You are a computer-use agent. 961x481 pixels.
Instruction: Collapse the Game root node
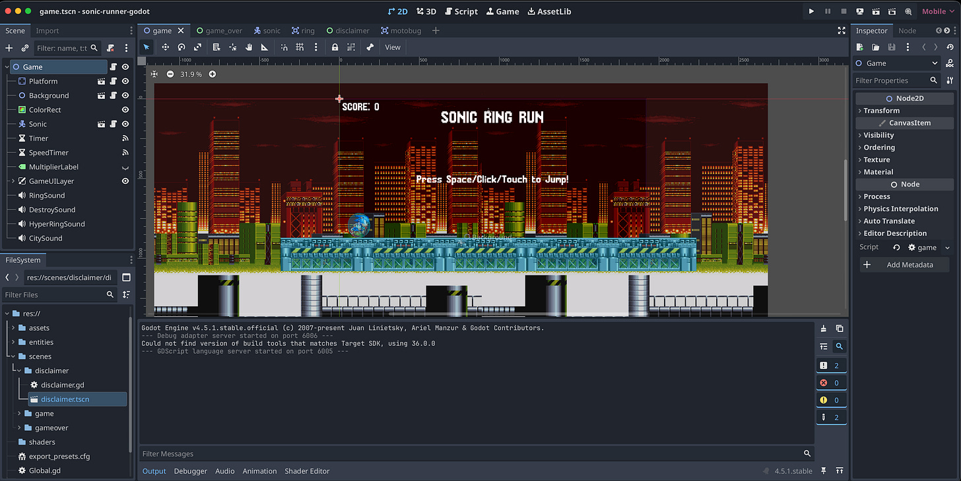(x=7, y=67)
